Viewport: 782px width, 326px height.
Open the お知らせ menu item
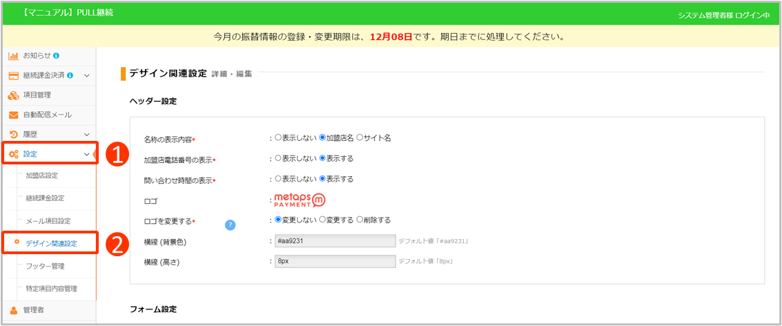point(50,55)
